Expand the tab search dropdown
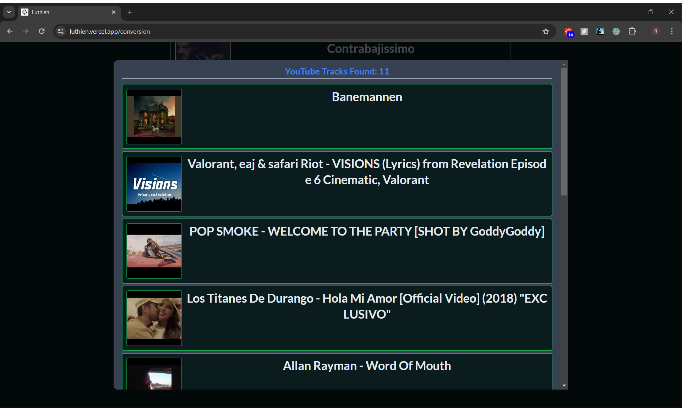The image size is (682, 408). point(9,12)
